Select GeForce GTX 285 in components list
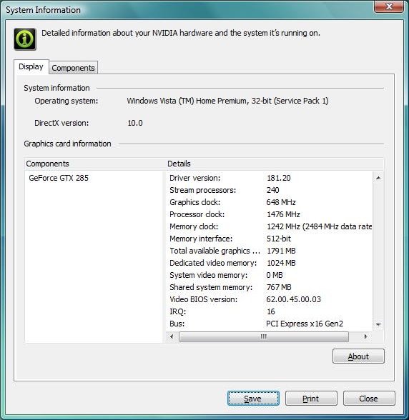Viewport: 409px width, 420px height. point(59,178)
